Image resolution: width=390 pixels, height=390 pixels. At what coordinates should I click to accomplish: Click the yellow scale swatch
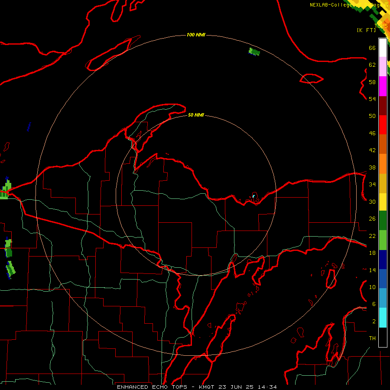pyautogui.click(x=383, y=201)
